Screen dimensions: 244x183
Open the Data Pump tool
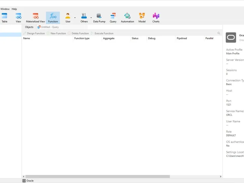pyautogui.click(x=99, y=18)
